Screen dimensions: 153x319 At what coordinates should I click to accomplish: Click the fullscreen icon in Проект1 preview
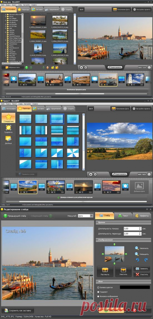[149, 175]
